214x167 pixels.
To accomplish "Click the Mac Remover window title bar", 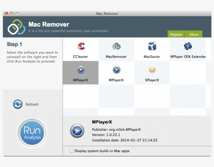I will coord(107,14).
